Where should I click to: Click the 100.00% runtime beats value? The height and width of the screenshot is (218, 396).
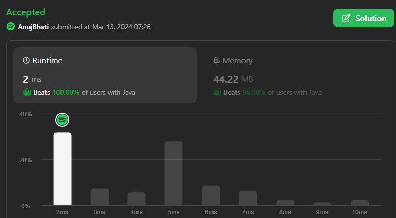66,92
